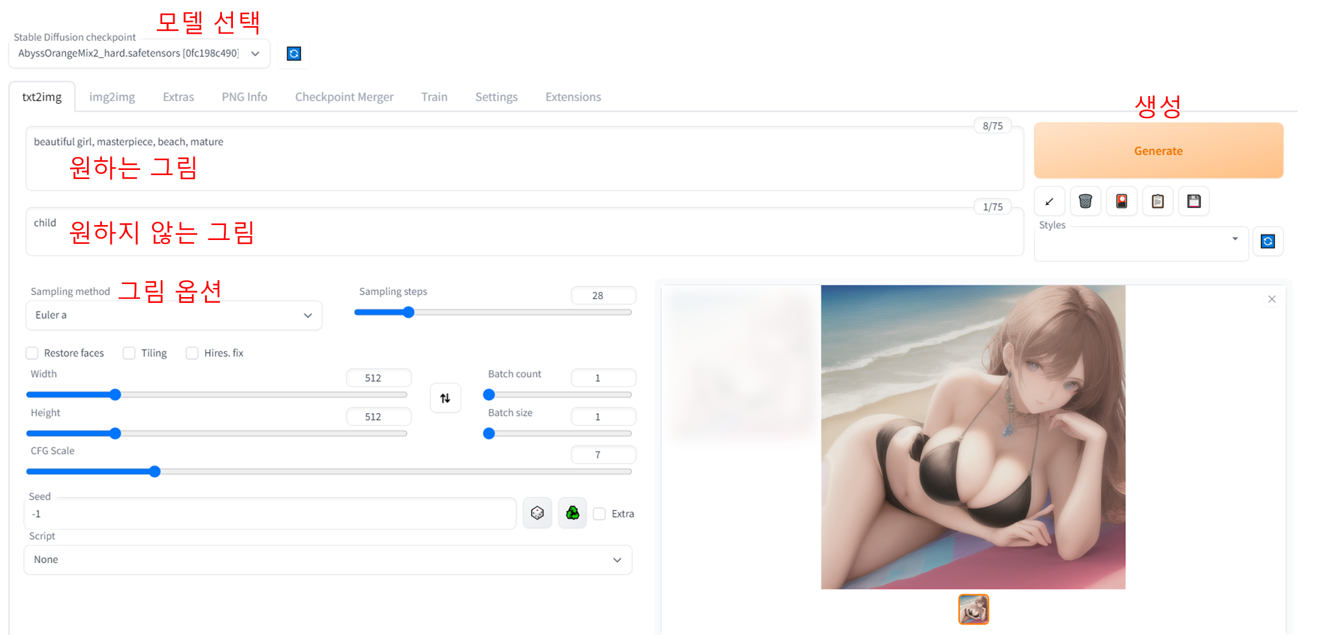
Task: Click the CFG Scale number field
Action: coord(603,455)
